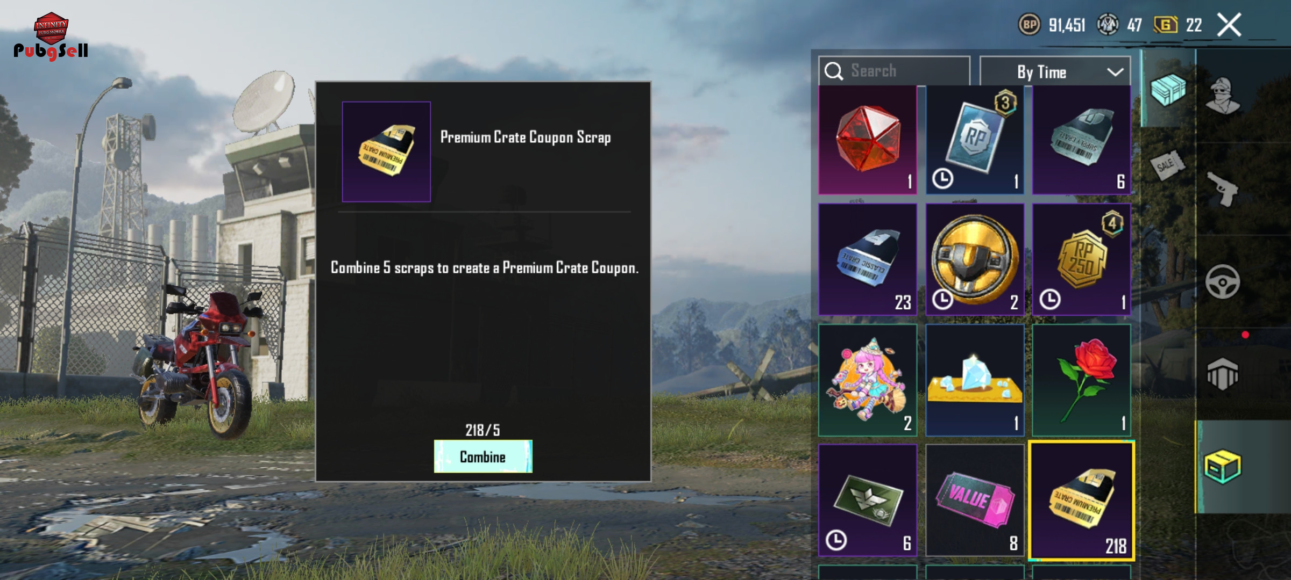Select the golden steering wheel item
This screenshot has height=580, width=1291.
[x=975, y=259]
